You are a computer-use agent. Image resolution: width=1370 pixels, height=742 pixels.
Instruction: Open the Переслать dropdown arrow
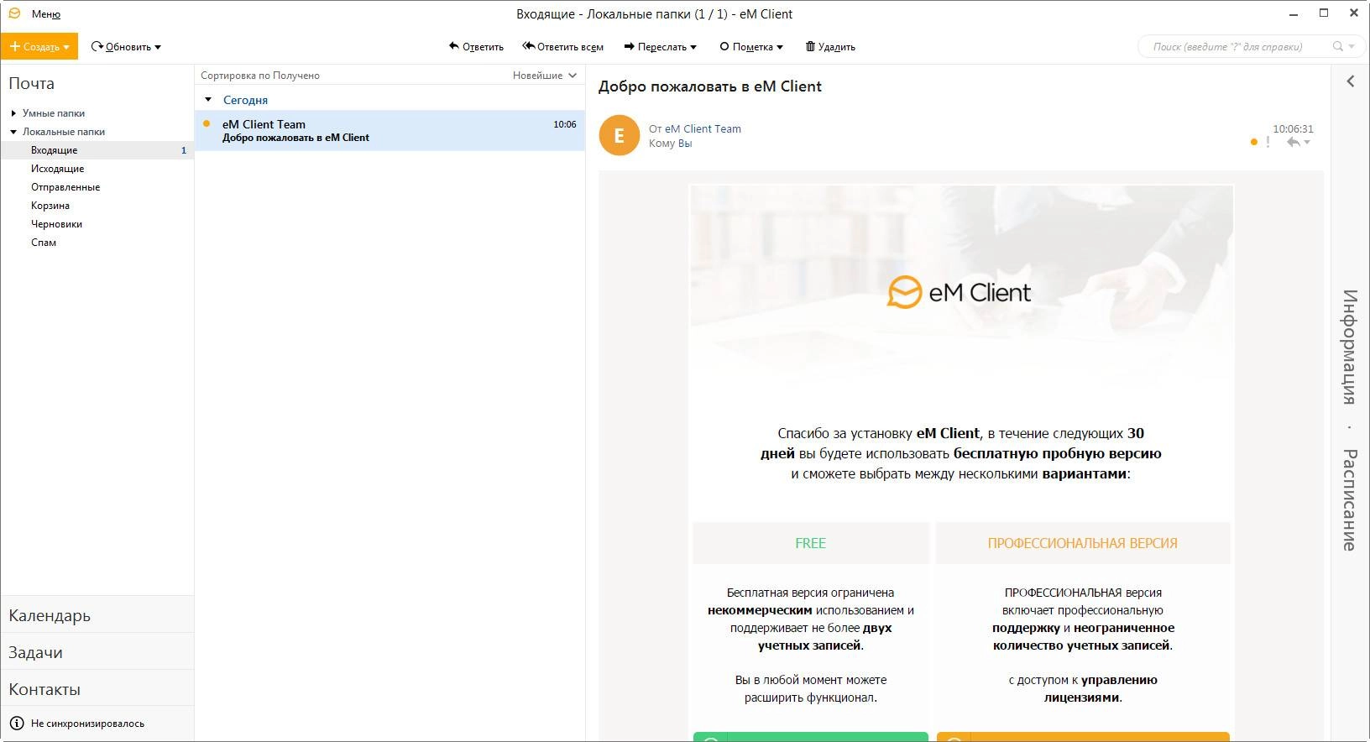[693, 48]
